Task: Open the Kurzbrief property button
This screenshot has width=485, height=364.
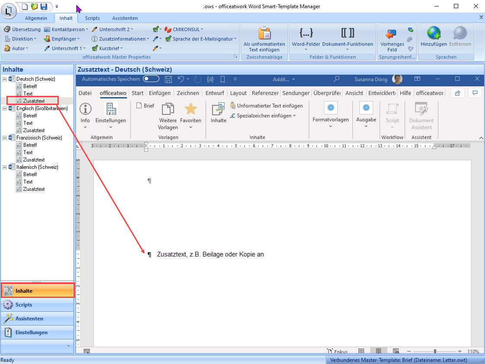Action: (108, 48)
